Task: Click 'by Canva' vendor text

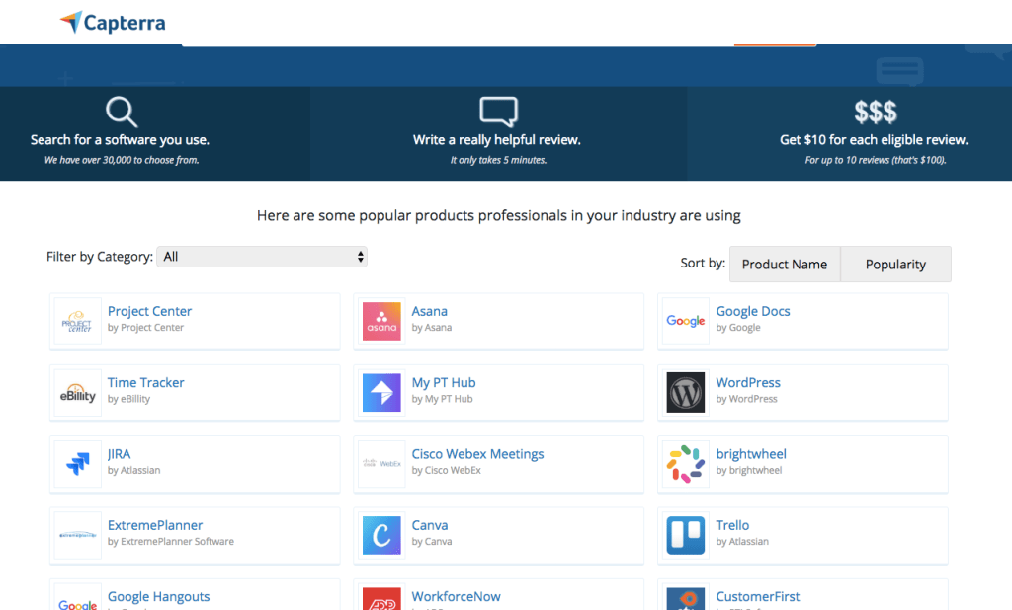Action: 432,542
